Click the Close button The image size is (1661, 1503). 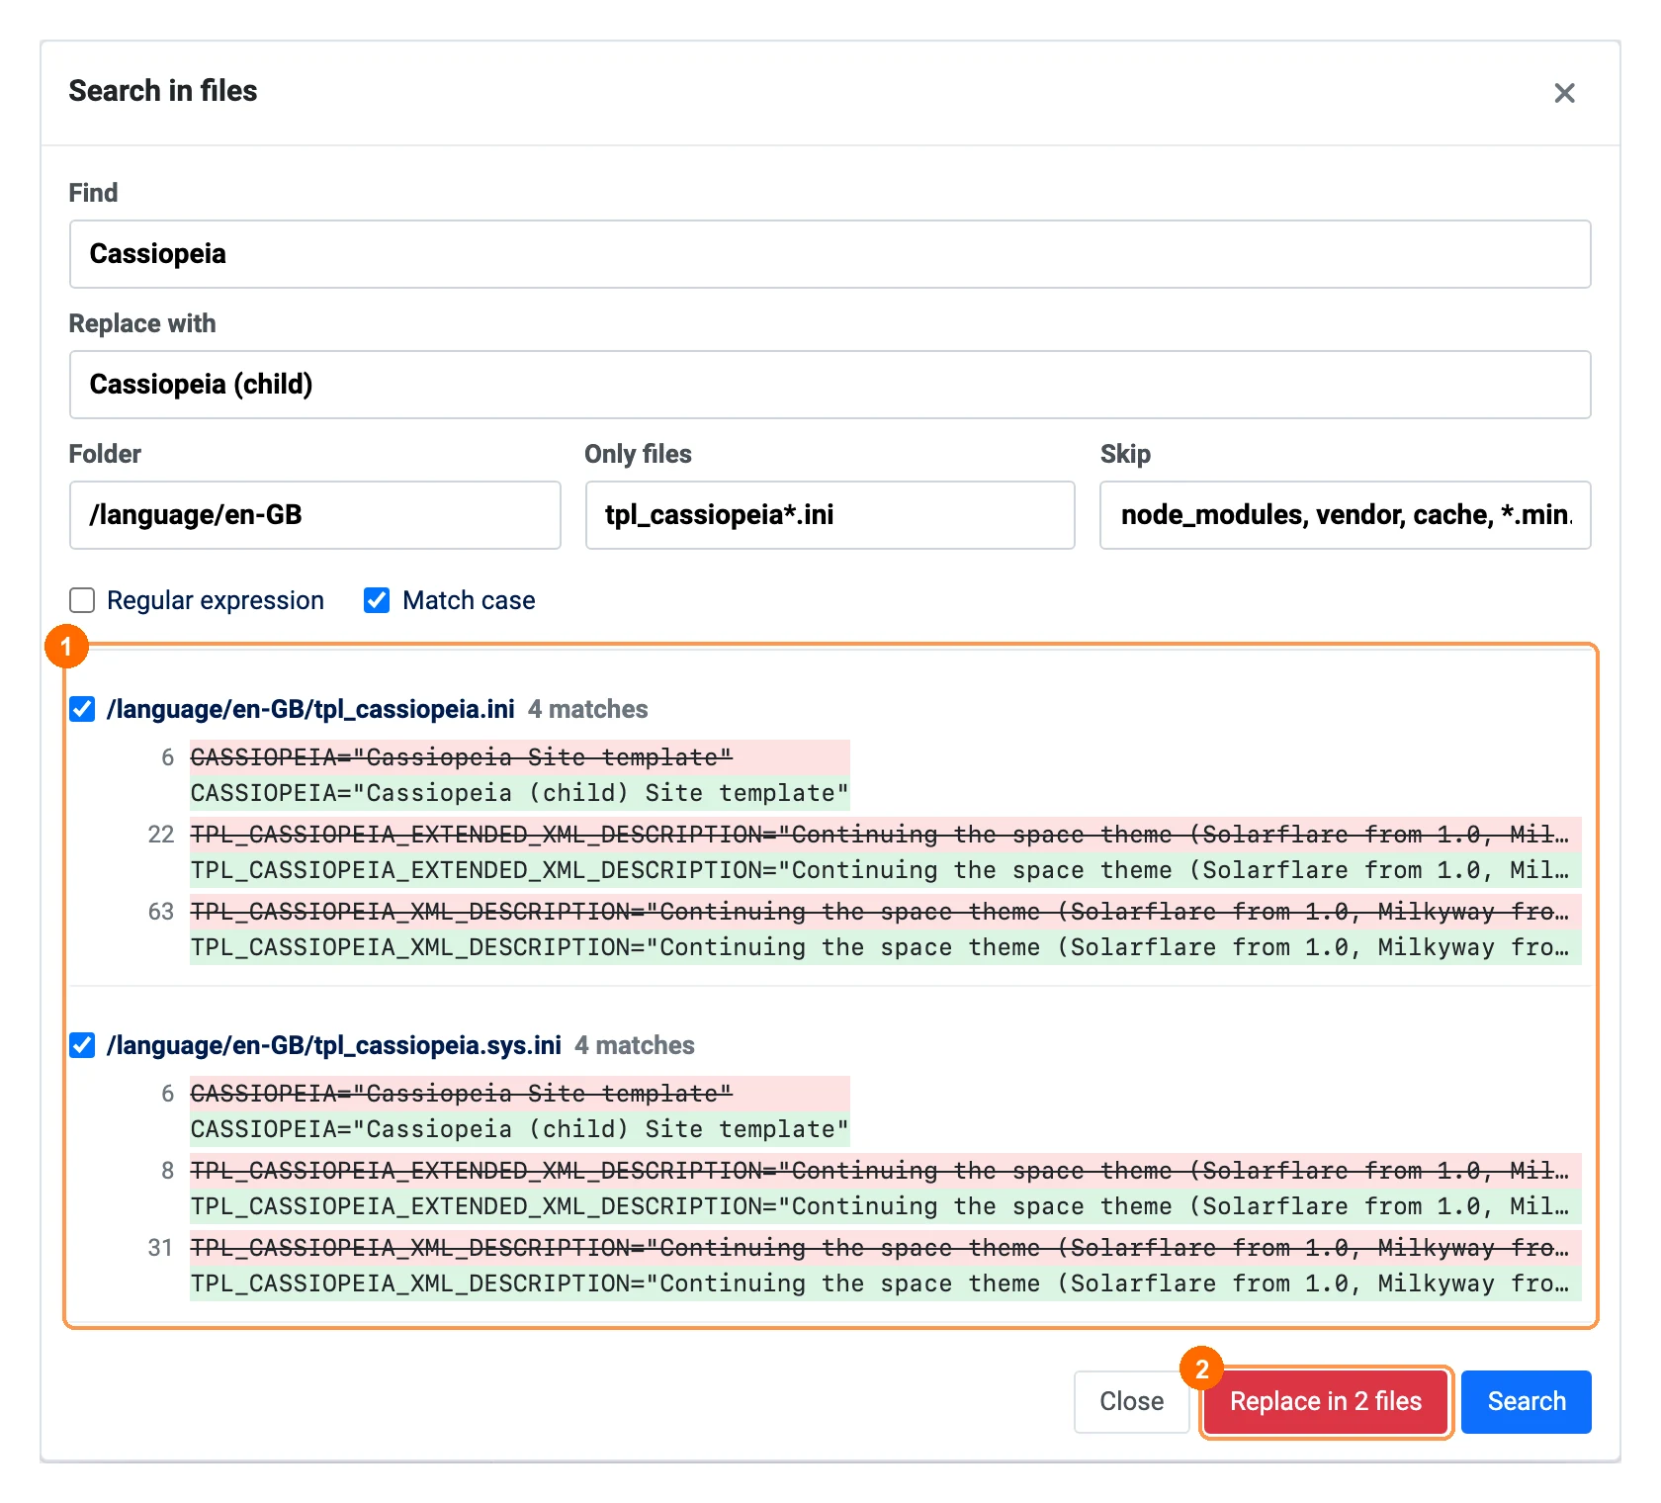tap(1131, 1401)
